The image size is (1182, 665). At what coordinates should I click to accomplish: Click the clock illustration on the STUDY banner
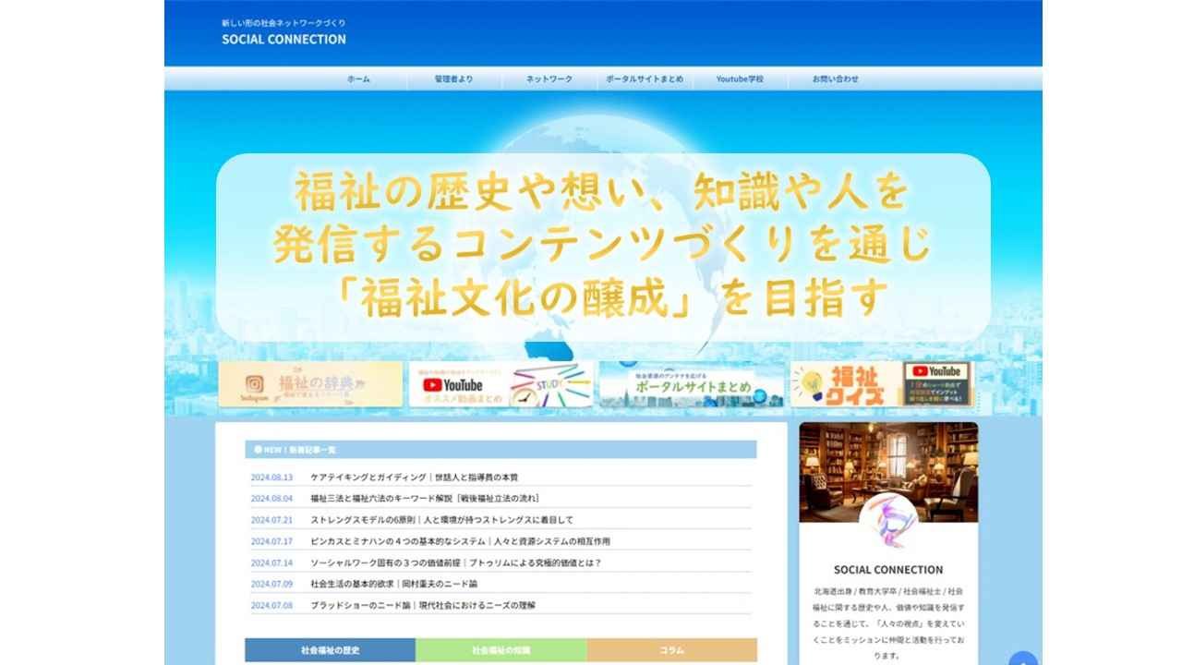click(524, 397)
